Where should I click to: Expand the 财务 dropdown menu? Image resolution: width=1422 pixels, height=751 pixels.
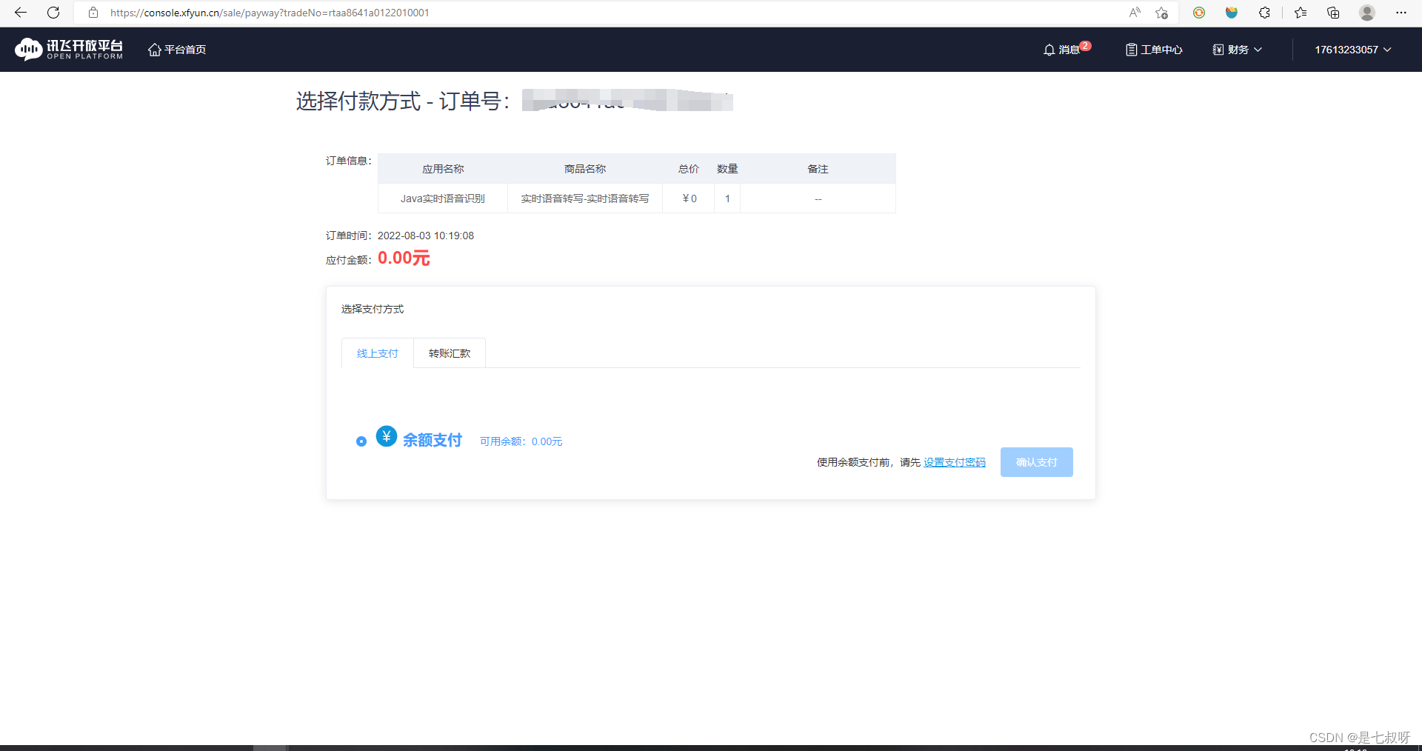[1236, 50]
